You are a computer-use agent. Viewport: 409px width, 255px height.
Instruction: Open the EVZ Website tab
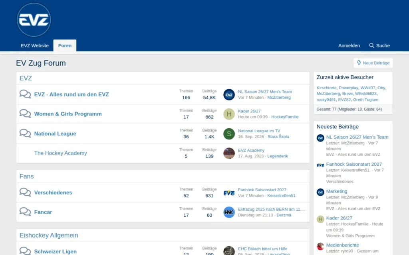click(35, 45)
